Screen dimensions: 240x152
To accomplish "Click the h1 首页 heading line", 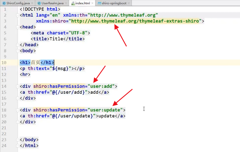I will tap(37, 62).
